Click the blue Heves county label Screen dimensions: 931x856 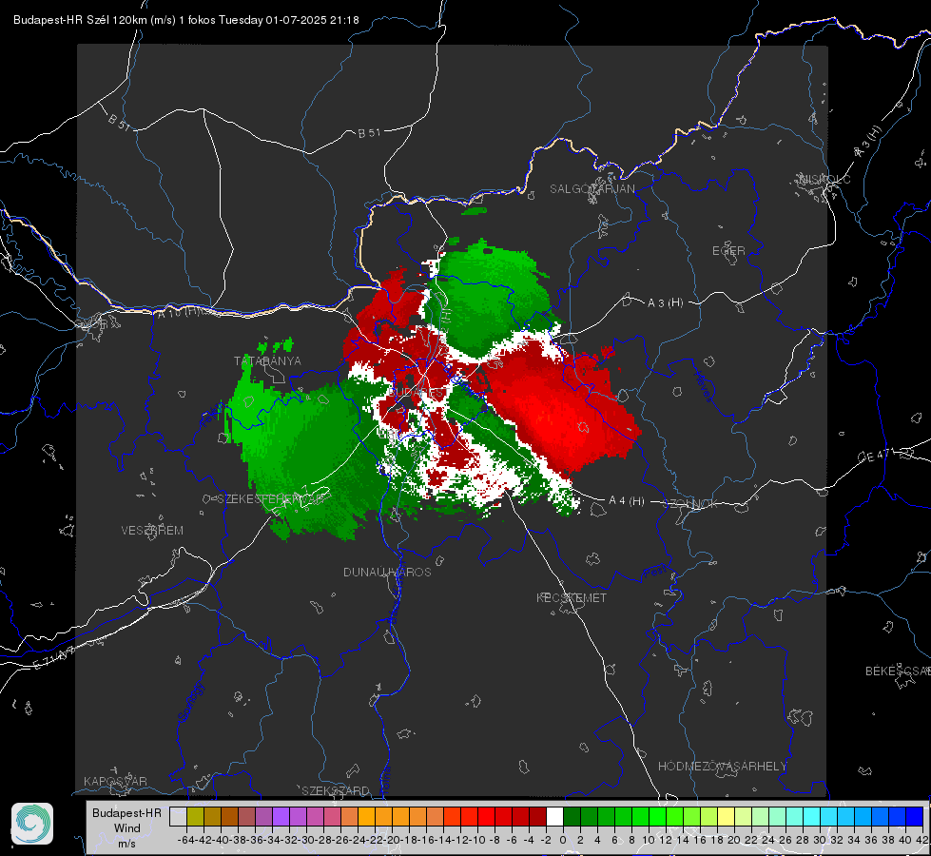coord(703,387)
